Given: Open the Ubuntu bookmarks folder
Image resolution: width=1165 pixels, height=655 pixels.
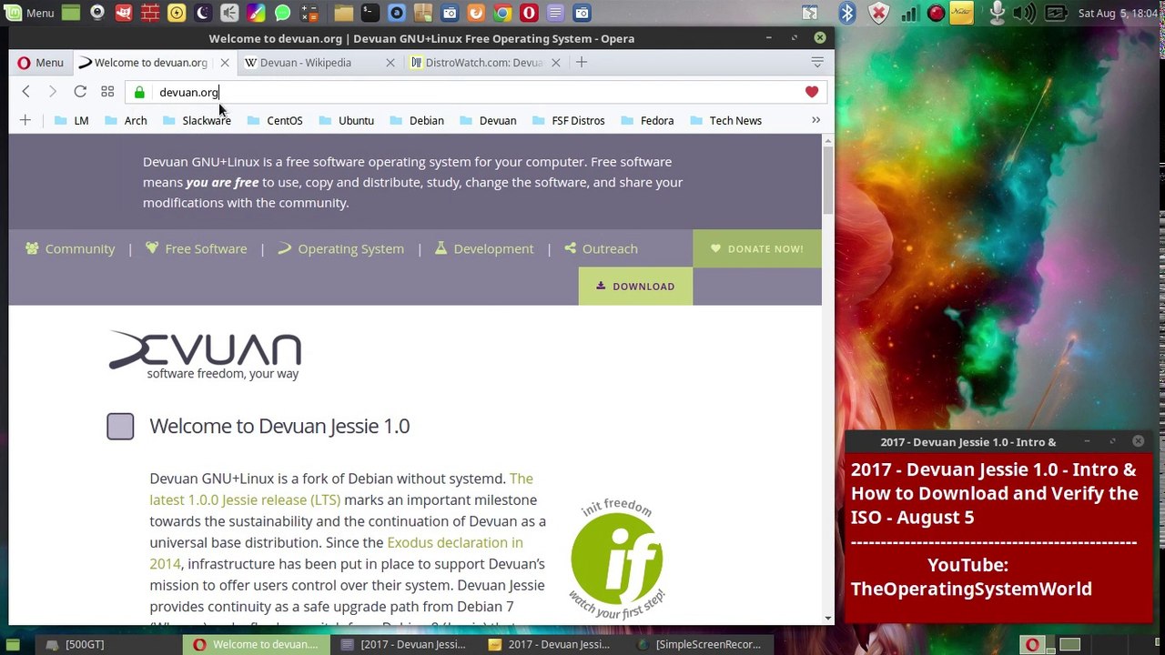Looking at the screenshot, I should 346,120.
